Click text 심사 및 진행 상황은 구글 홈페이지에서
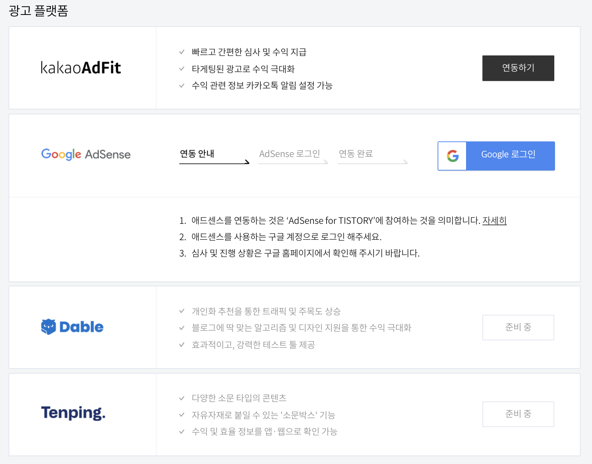 262,253
